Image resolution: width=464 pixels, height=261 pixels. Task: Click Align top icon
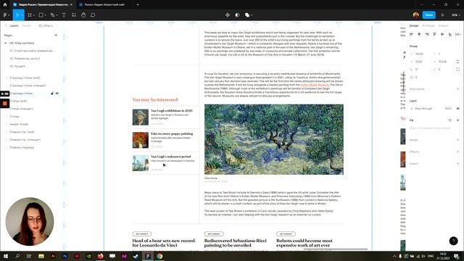tap(434, 34)
